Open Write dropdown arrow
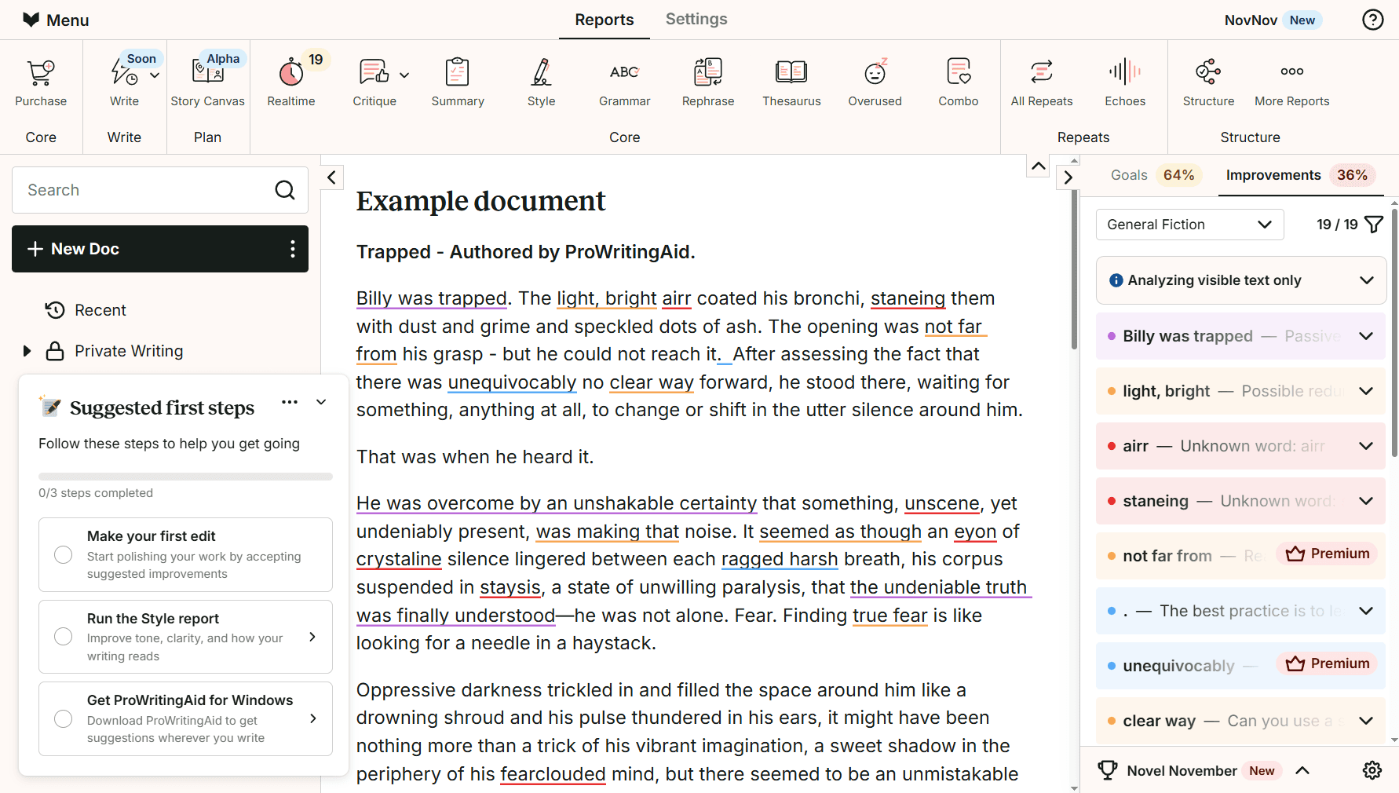The image size is (1399, 793). 155,75
